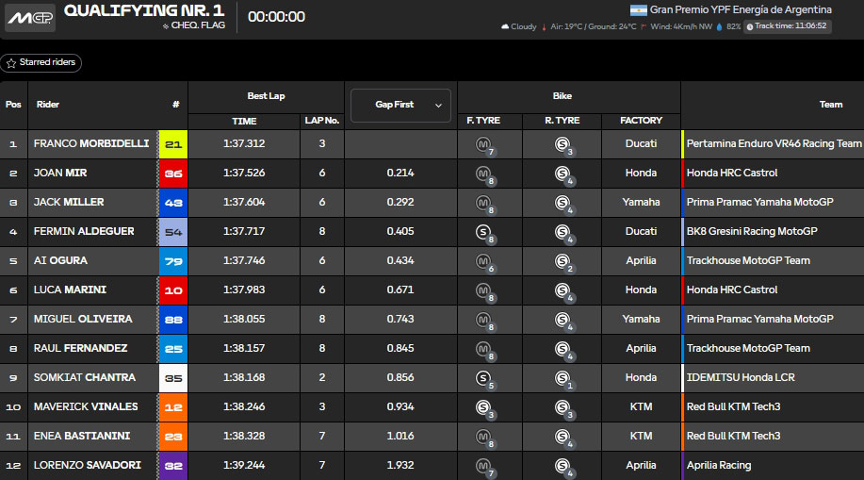Click the yellow number 21 badge
This screenshot has height=480, width=864.
click(174, 144)
